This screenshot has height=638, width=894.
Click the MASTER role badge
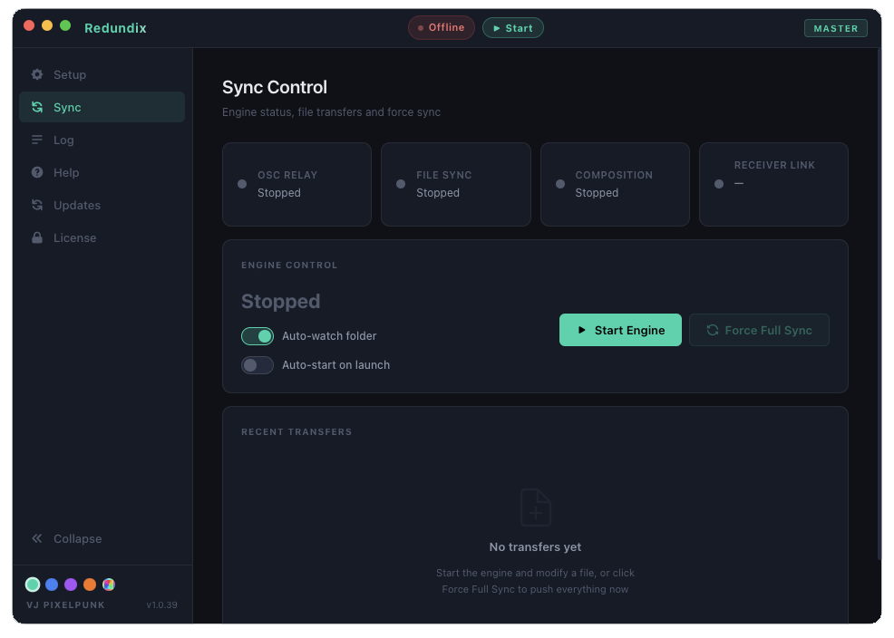point(835,28)
